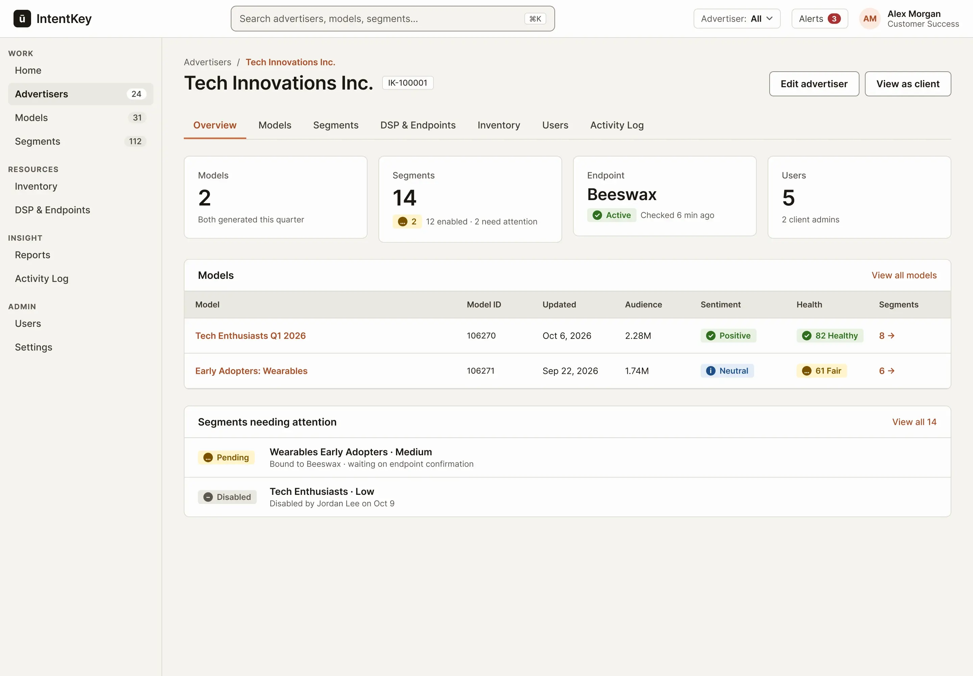Switch to the Segments tab

(x=336, y=125)
